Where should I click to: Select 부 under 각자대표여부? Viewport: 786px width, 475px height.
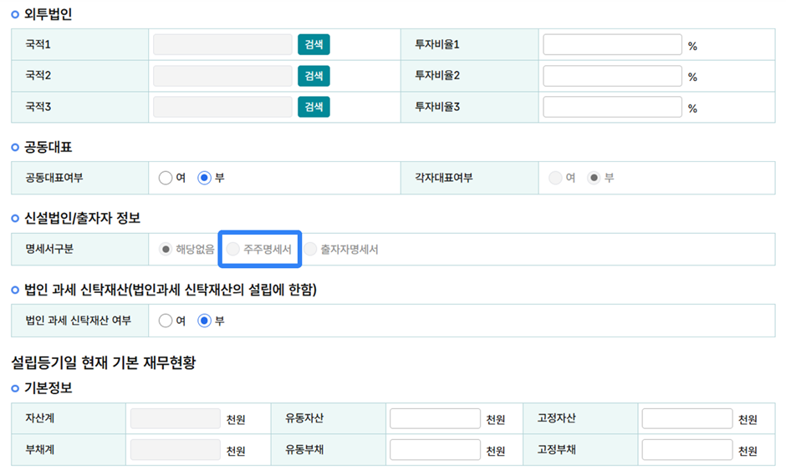point(594,178)
